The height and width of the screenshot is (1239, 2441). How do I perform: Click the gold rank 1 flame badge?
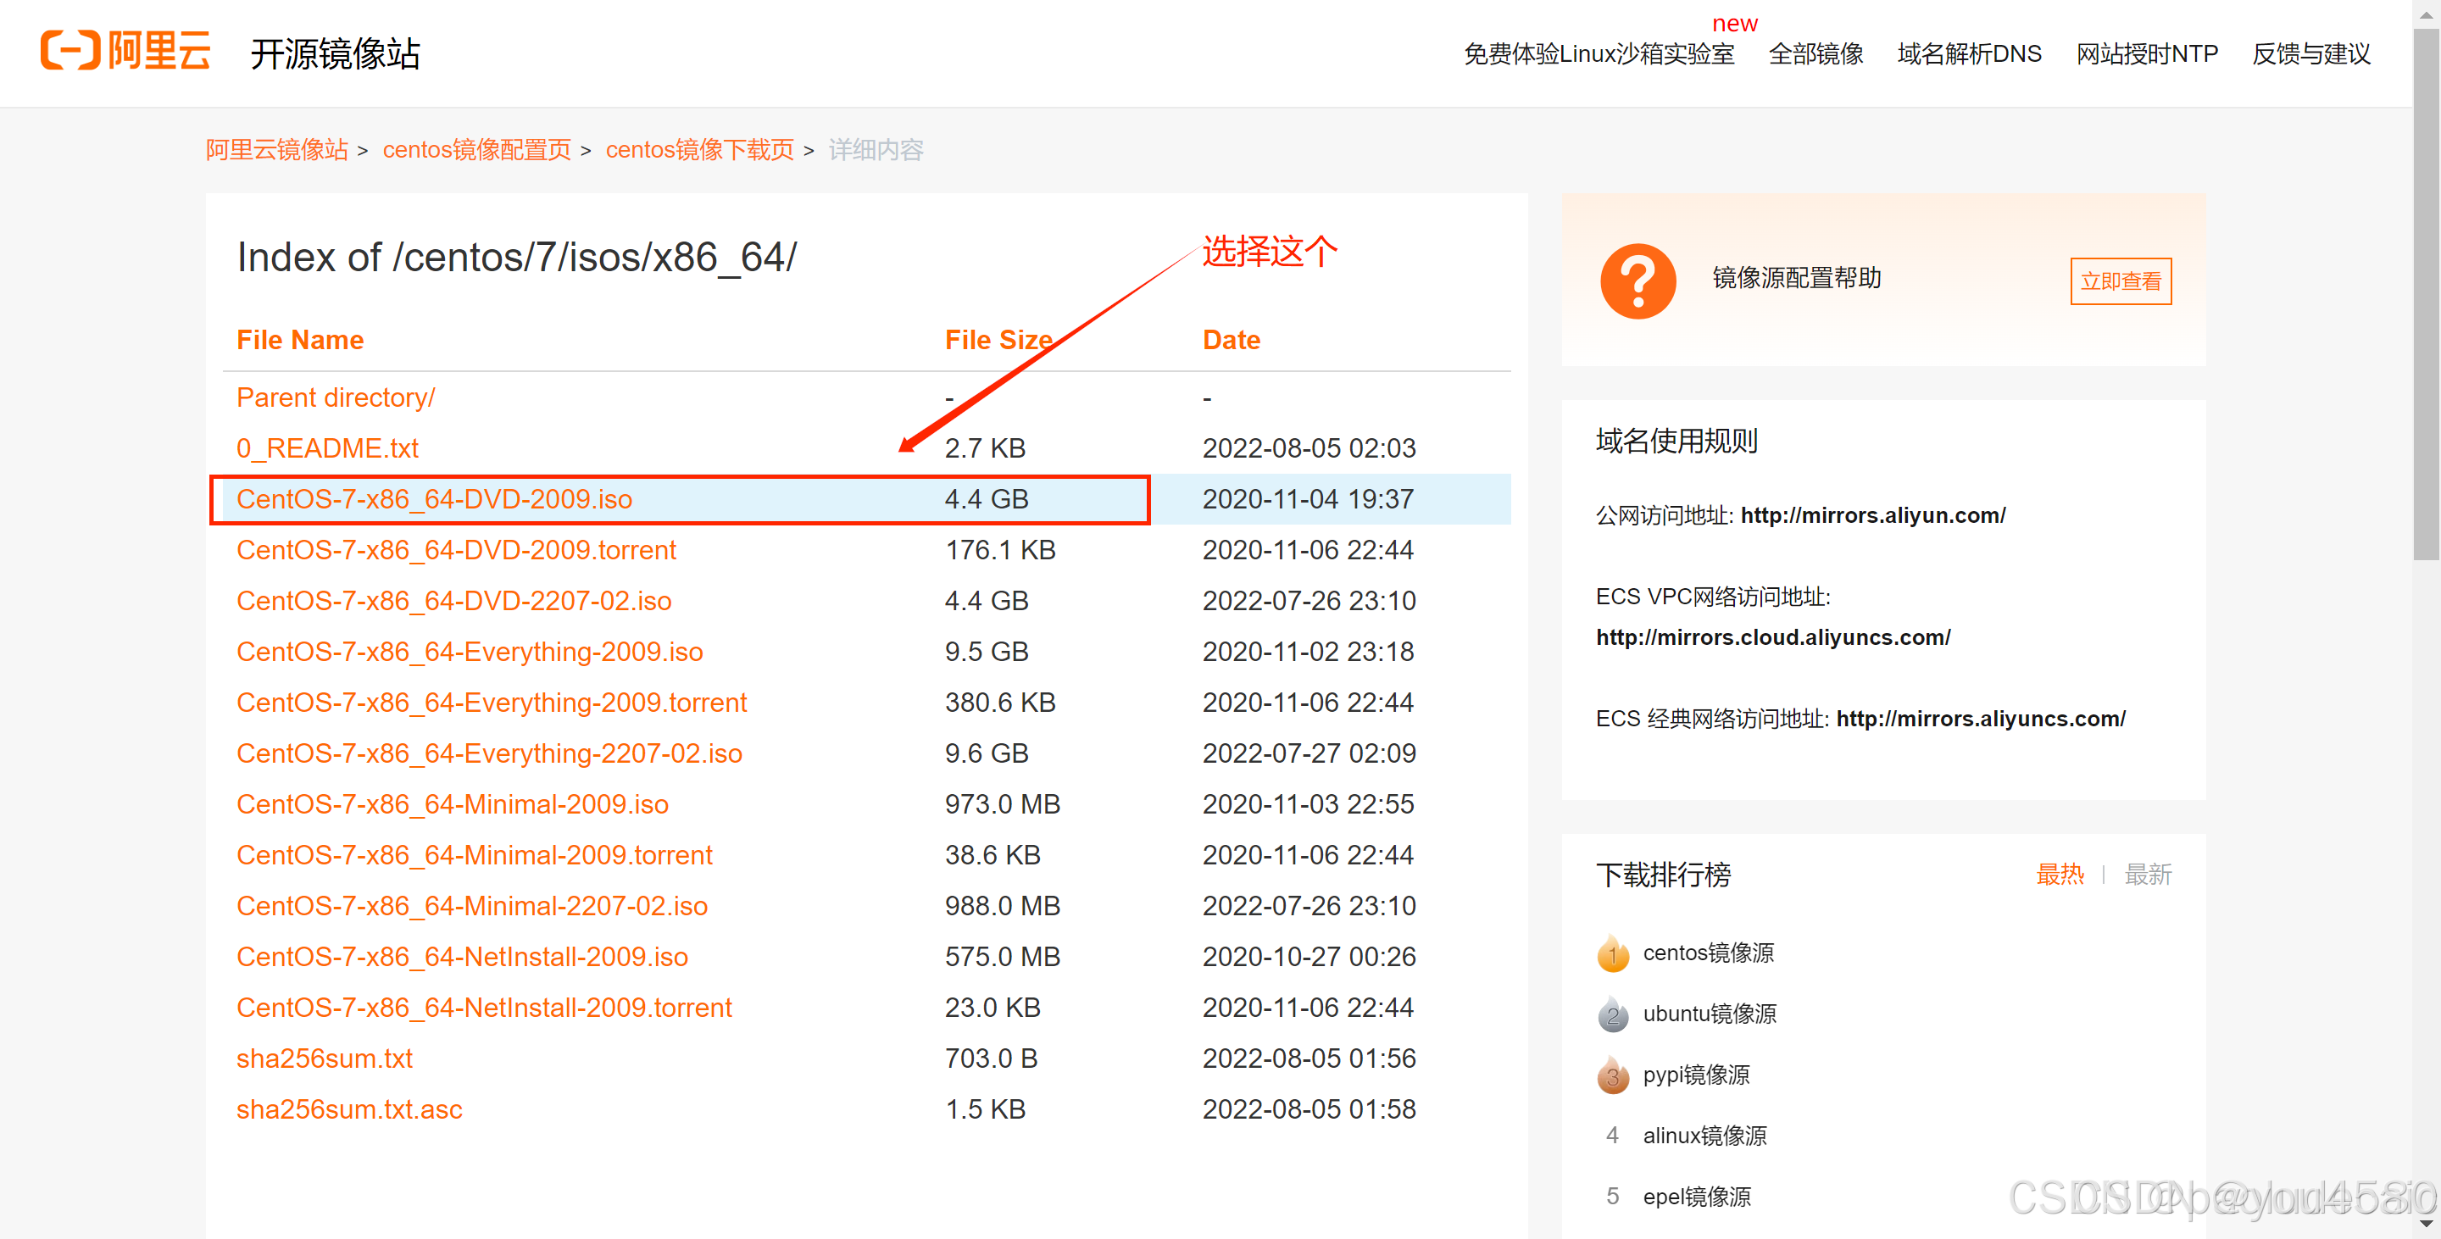point(1613,954)
